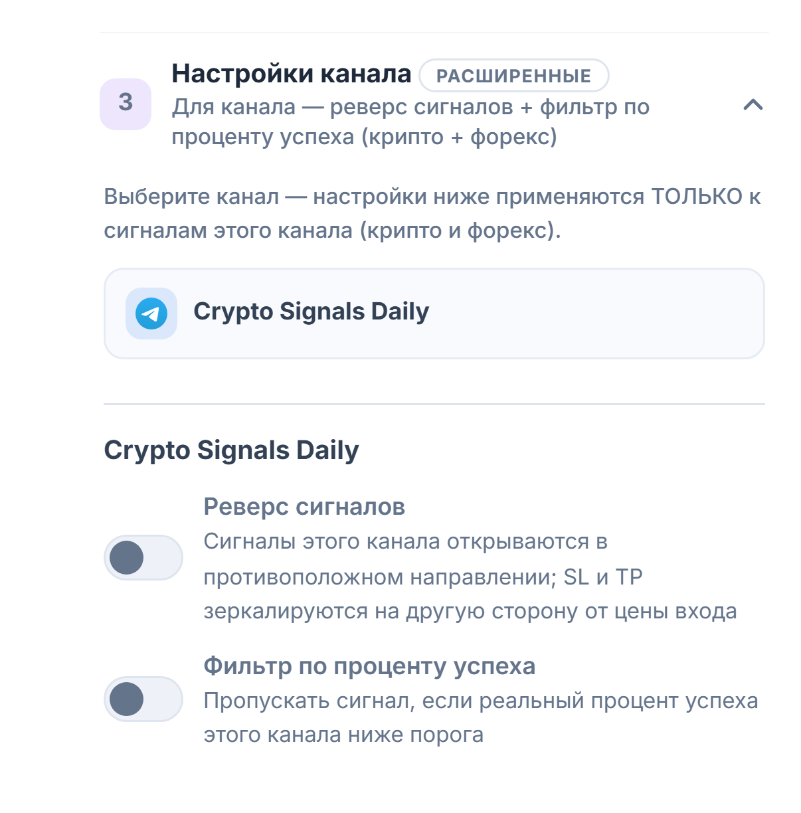Click the Telegram icon beside Crypto Signals Daily
This screenshot has height=813, width=801.
click(151, 314)
